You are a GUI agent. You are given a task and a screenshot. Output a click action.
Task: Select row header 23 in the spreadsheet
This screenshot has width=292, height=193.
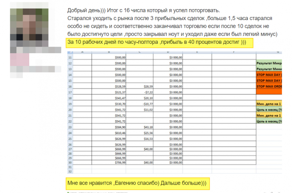pyautogui.click(x=70, y=127)
